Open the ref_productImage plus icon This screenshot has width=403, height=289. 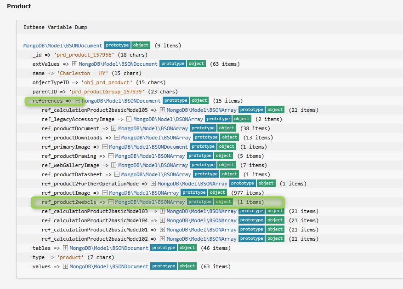pyautogui.click(x=105, y=193)
